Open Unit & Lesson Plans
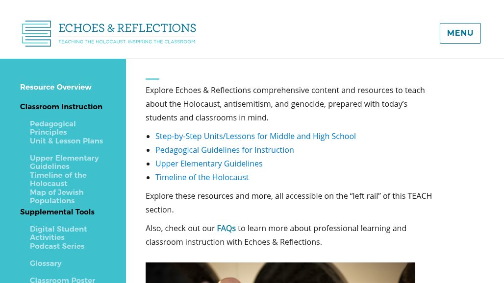Image resolution: width=504 pixels, height=283 pixels. coord(66,141)
